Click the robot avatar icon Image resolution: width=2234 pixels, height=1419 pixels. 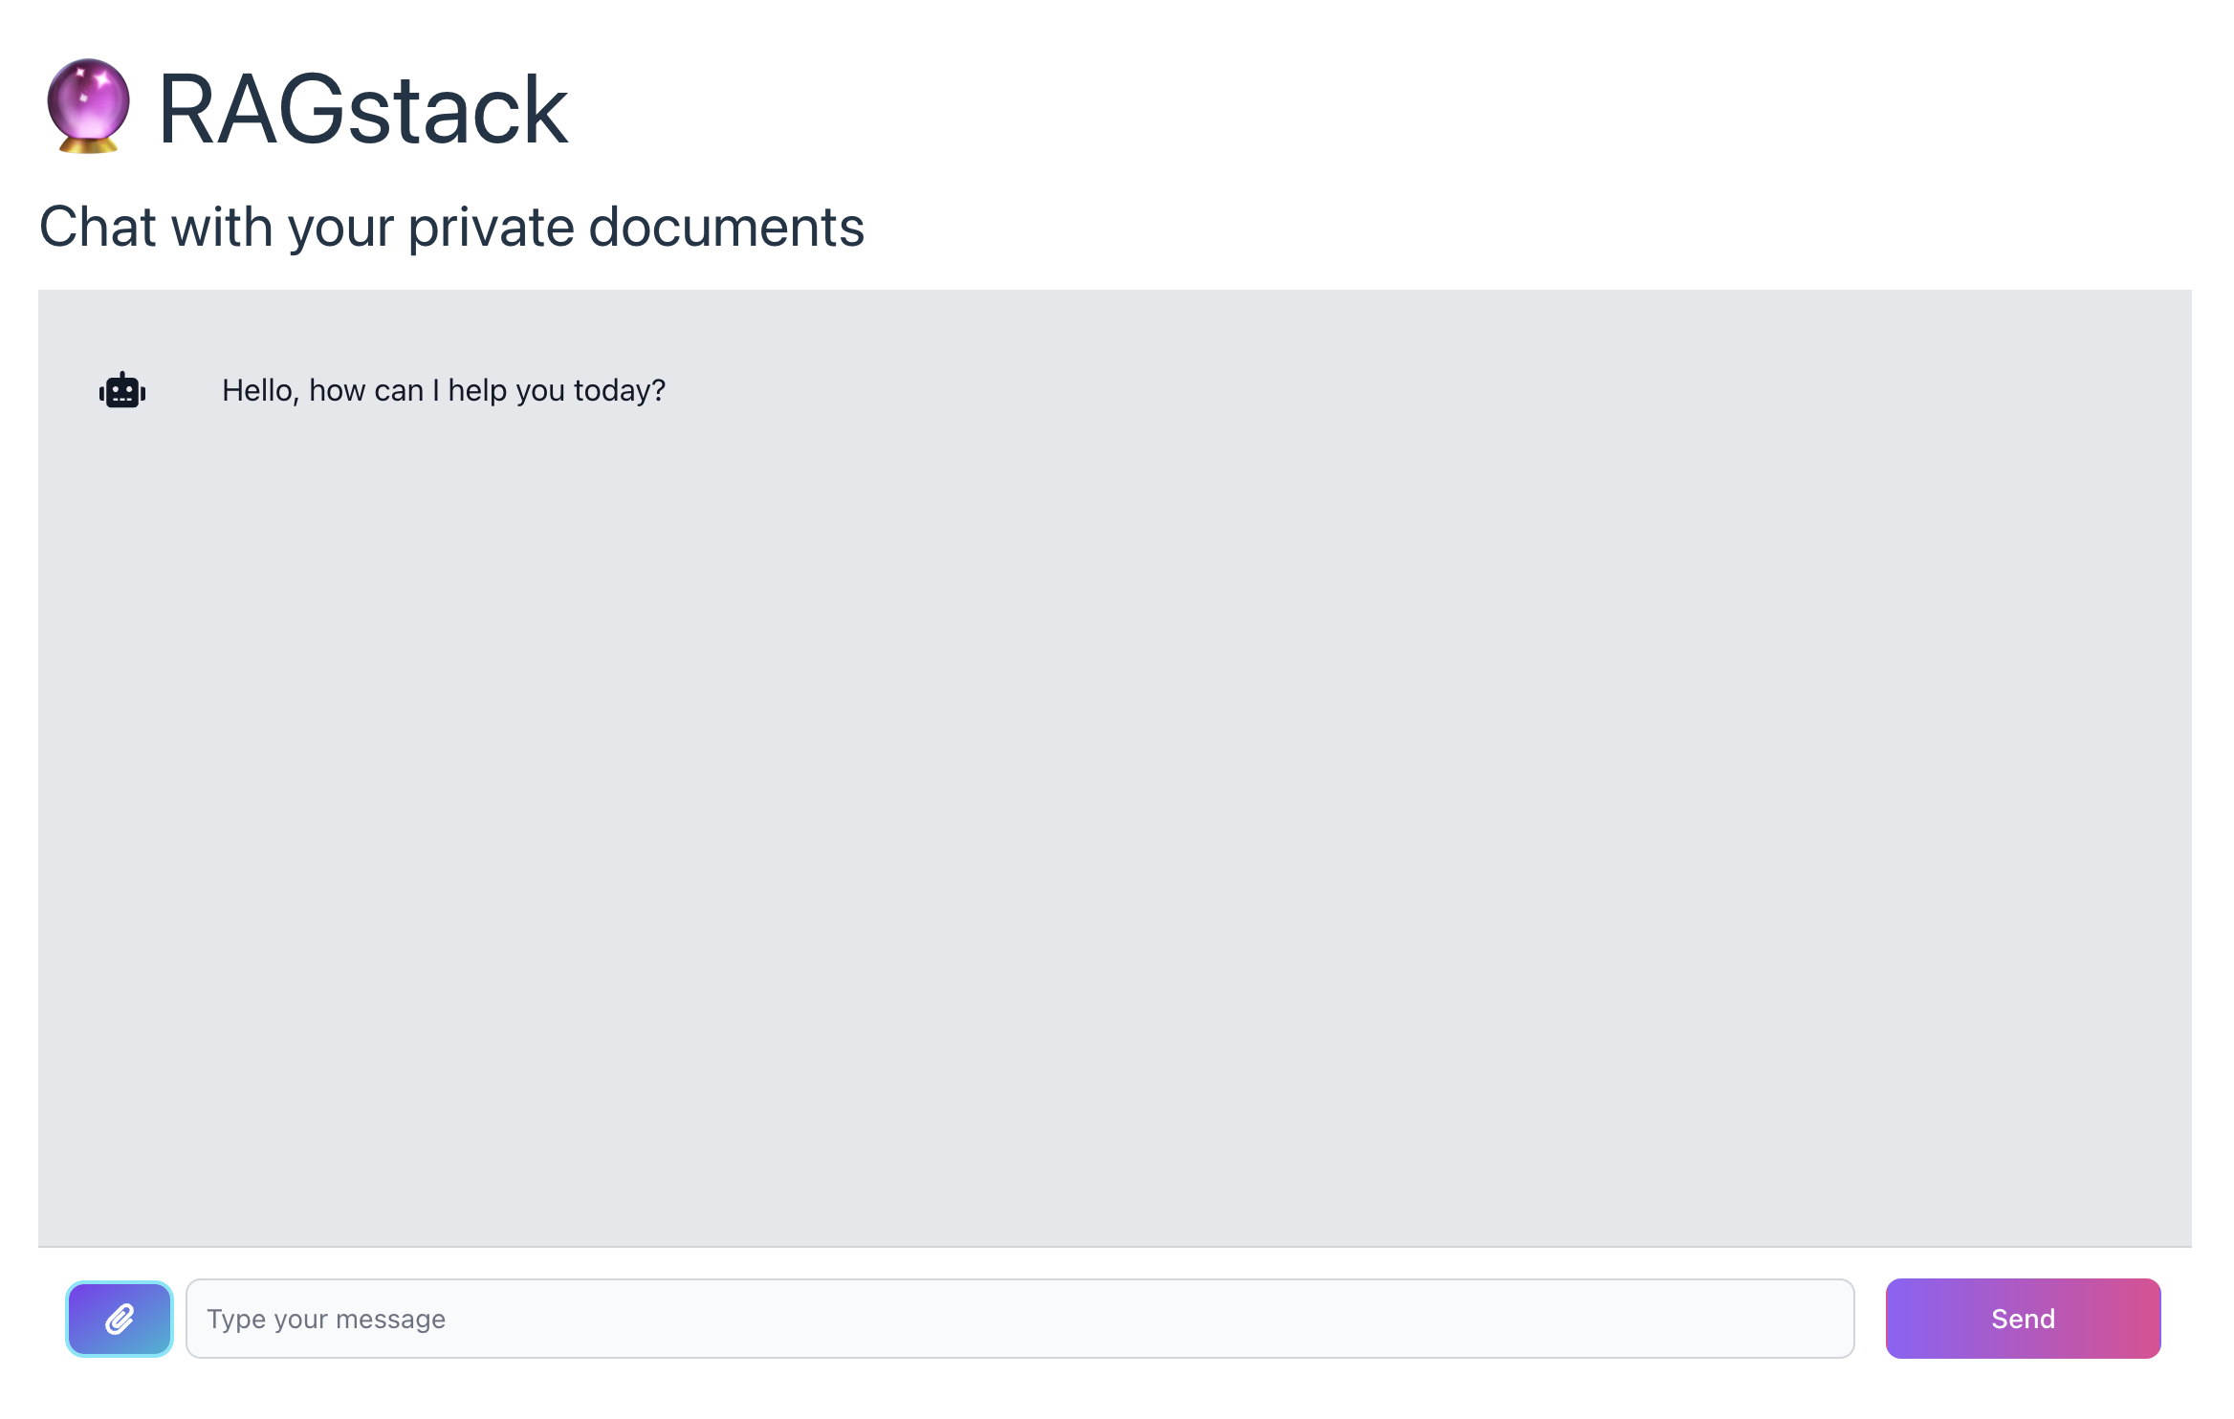122,391
